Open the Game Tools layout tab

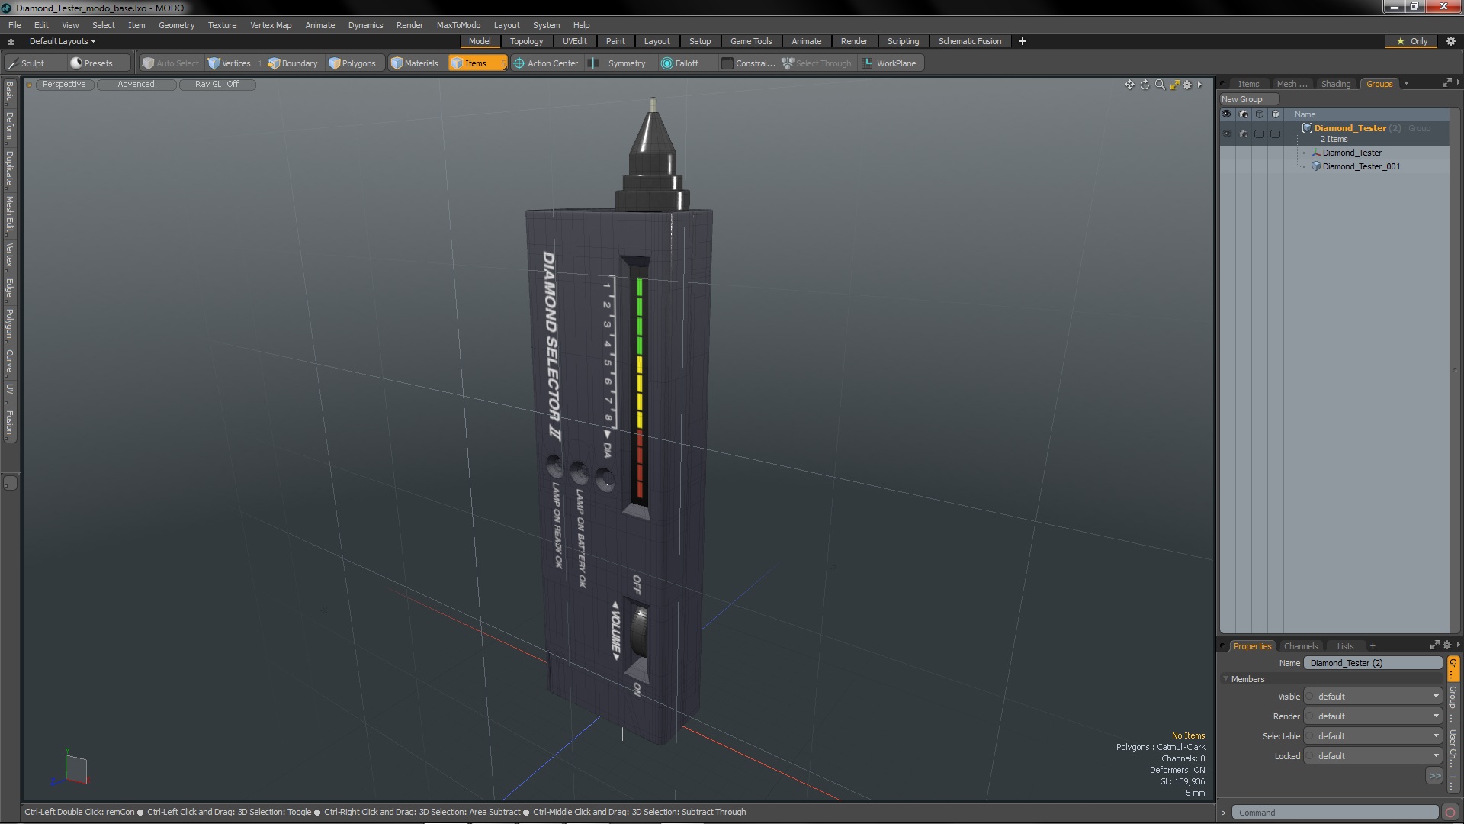point(751,41)
